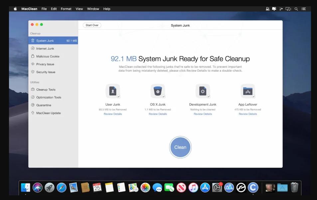This screenshot has width=317, height=200.
Task: Open Launchpad rocket icon in the Dock
Action: (50, 188)
